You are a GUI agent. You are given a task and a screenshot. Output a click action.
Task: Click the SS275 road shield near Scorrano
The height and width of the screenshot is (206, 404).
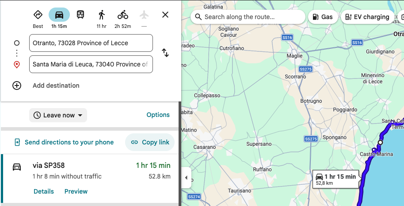pos(305,69)
